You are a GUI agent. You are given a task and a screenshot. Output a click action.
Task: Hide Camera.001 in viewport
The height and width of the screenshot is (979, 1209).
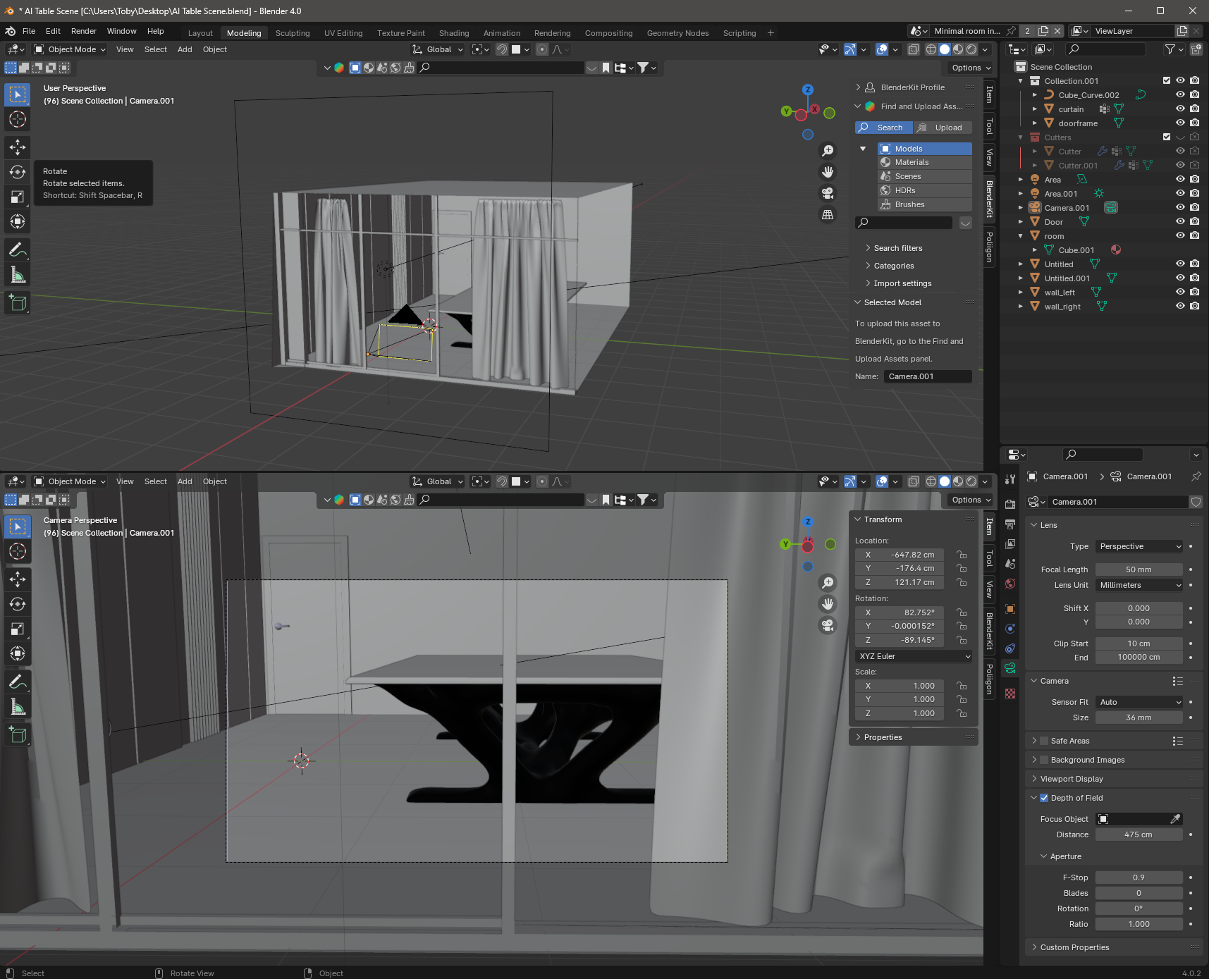pyautogui.click(x=1180, y=207)
